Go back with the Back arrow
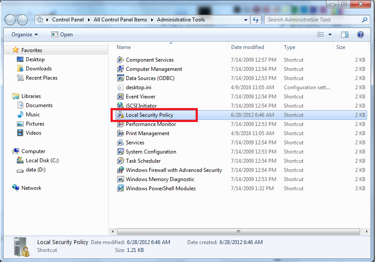Viewport: 375px width, 262px height. tap(10, 20)
